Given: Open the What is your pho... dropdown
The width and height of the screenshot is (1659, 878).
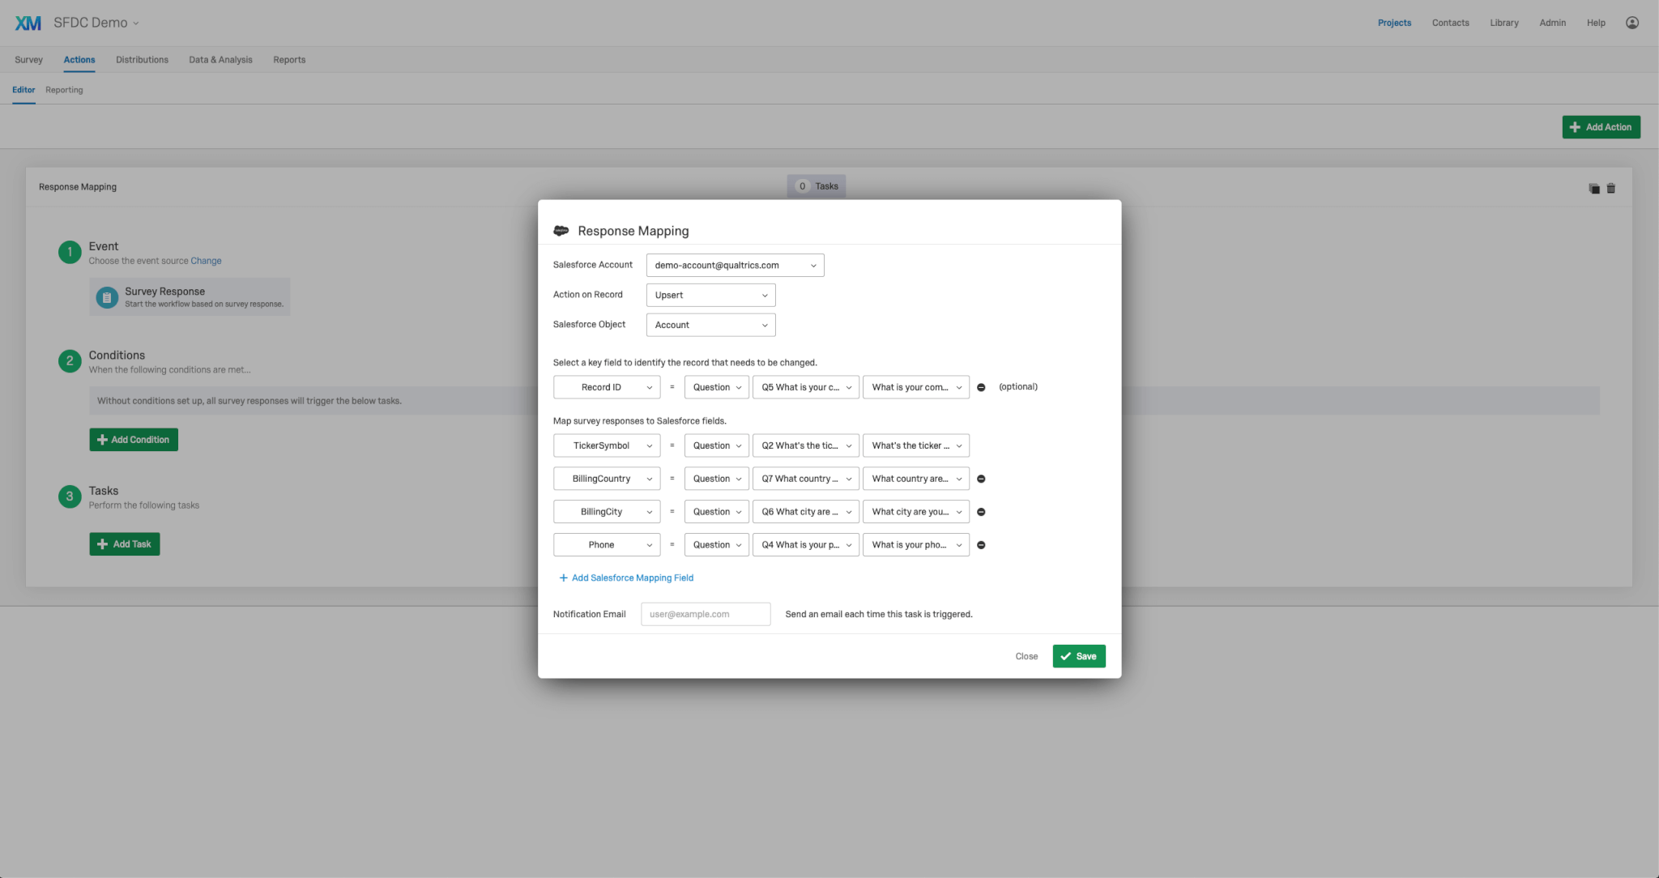Looking at the screenshot, I should click(916, 546).
